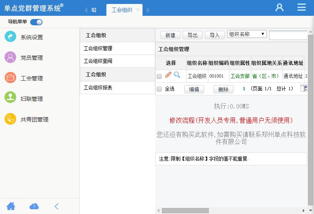Click 组织属地关系 column header
The image size is (314, 214).
click(266, 63)
